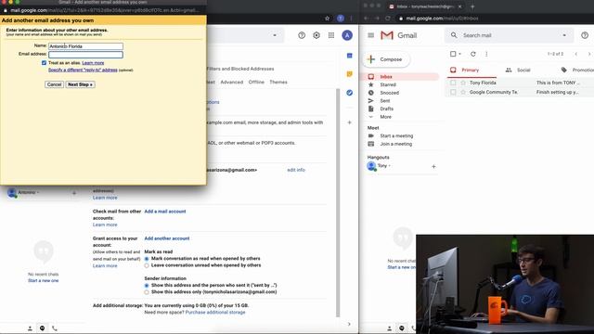Select Mark conversation as read when opened by others
The height and width of the screenshot is (334, 594).
coord(147,259)
